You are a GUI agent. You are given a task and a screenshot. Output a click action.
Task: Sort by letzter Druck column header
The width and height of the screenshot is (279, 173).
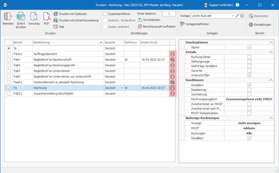155,42
